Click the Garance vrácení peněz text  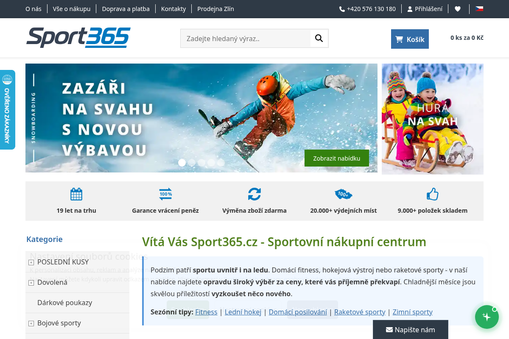pos(165,211)
